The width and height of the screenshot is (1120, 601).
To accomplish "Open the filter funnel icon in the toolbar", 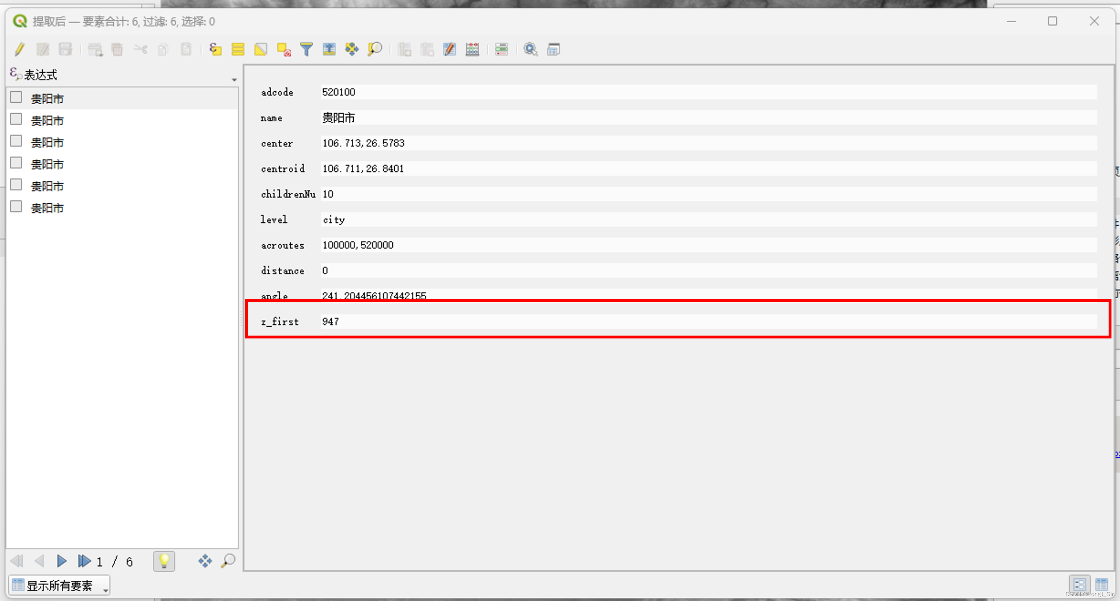I will click(307, 49).
